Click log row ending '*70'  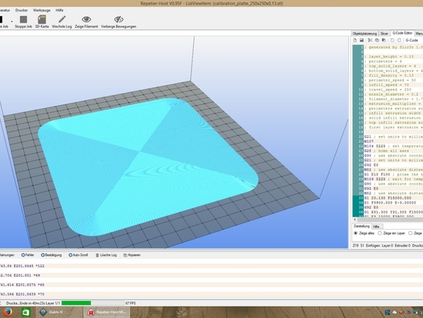click(22, 294)
